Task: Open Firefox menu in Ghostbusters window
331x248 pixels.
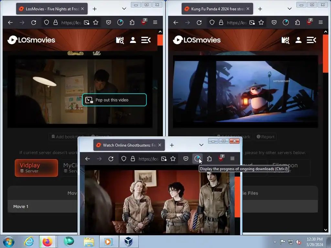Action: click(232, 159)
